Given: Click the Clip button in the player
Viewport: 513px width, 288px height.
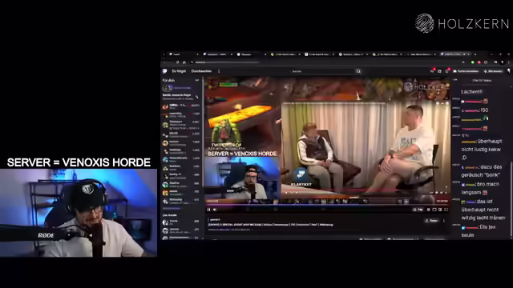Looking at the screenshot, I should tap(418, 210).
